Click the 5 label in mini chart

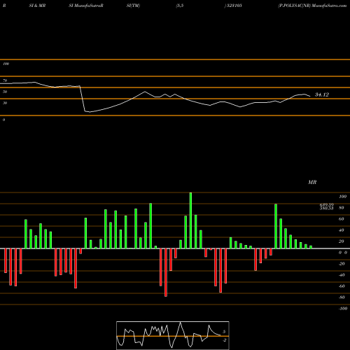[224, 332]
